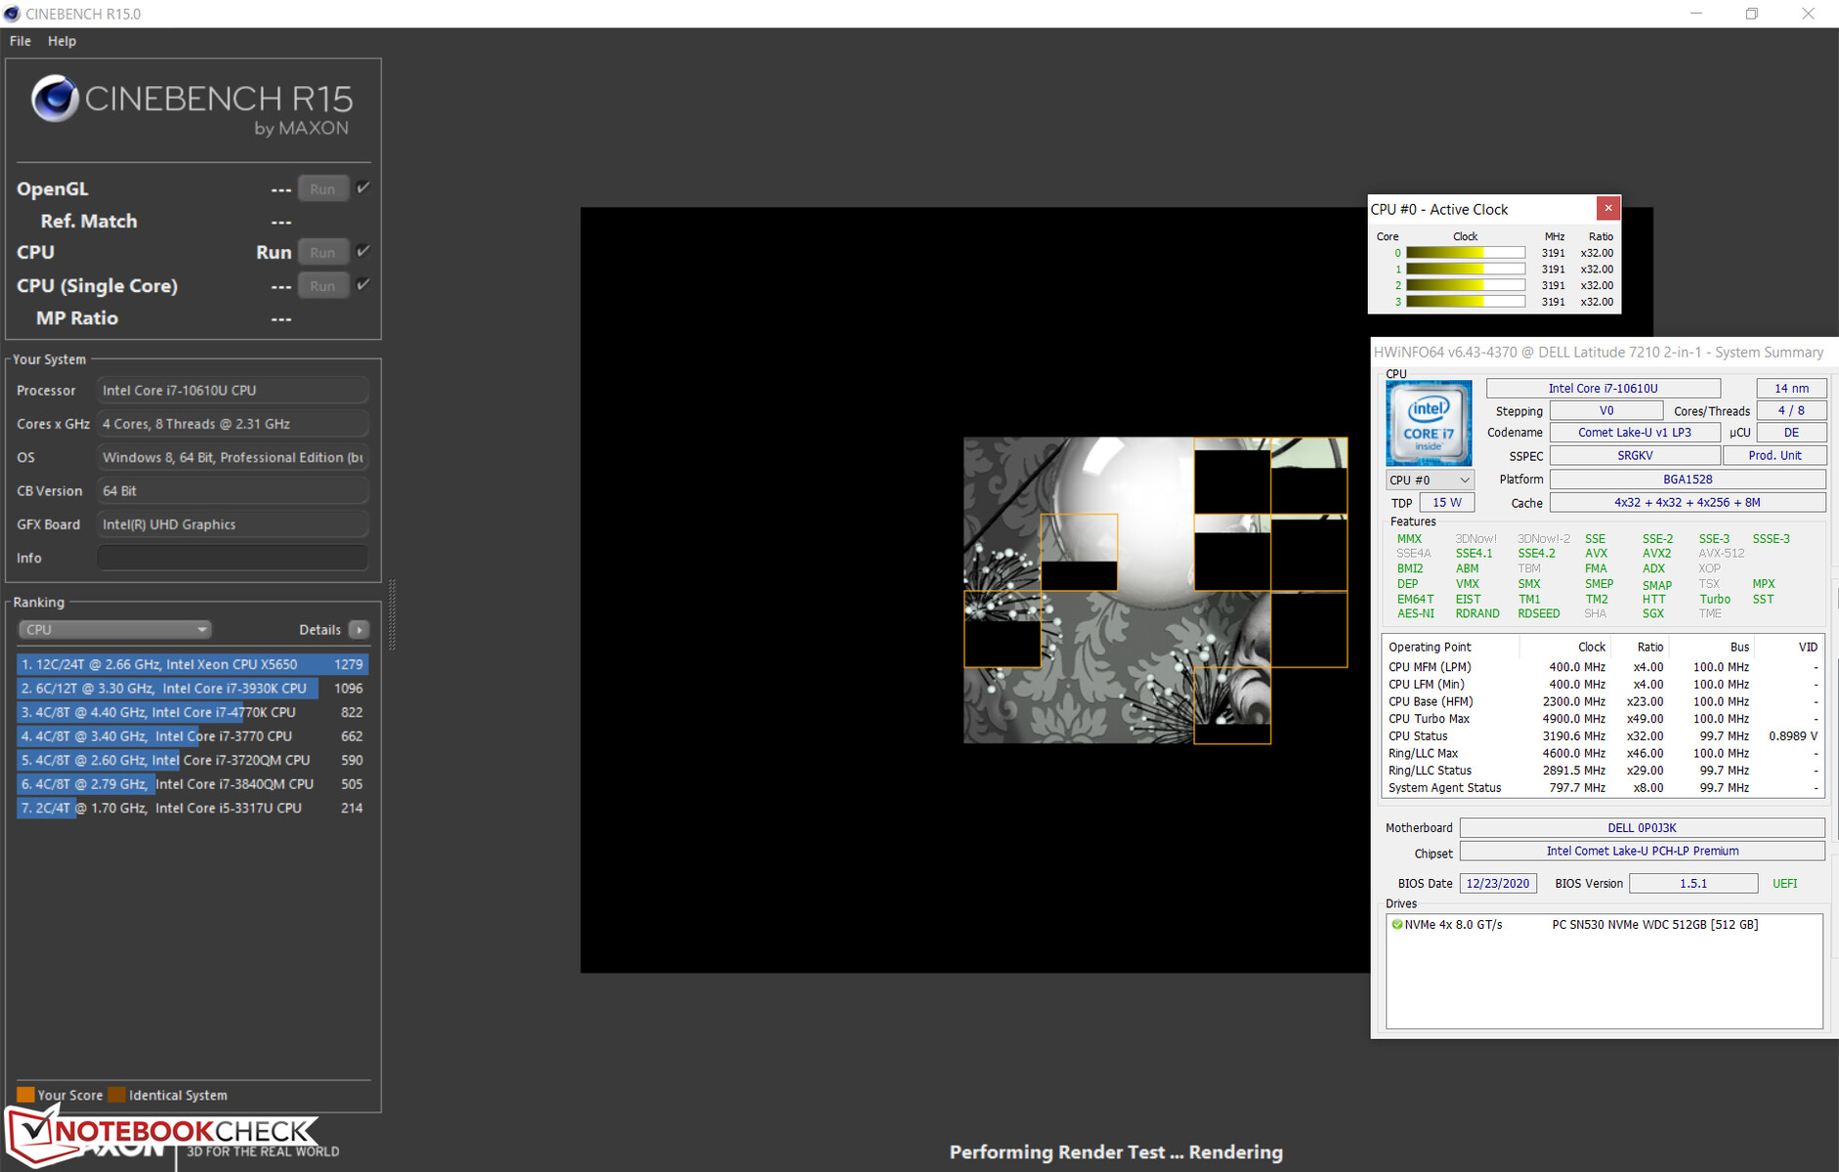1839x1172 pixels.
Task: Toggle the CPU (Single Core) checkbox
Action: (x=363, y=284)
